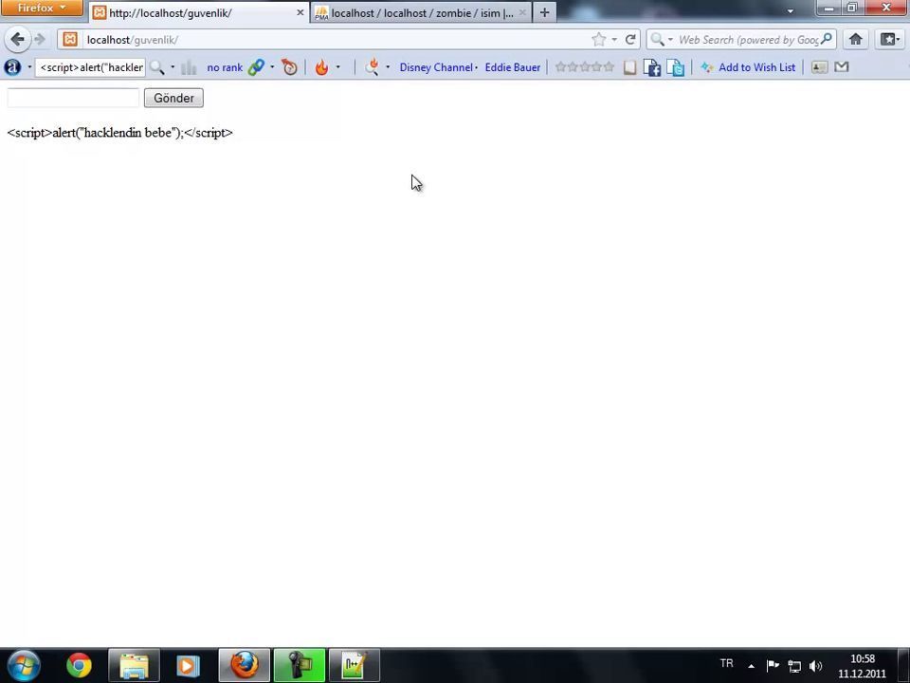Share page on Facebook via toolbar icon
Image resolution: width=910 pixels, height=683 pixels.
pos(652,68)
